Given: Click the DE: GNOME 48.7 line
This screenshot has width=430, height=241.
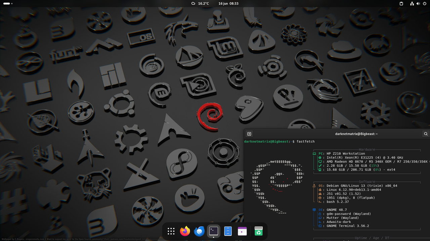Looking at the screenshot, I should point(330,210).
